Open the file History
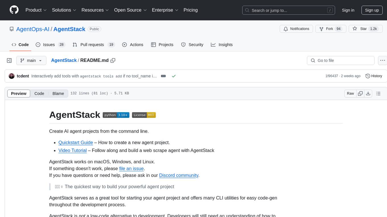 tap(374, 76)
